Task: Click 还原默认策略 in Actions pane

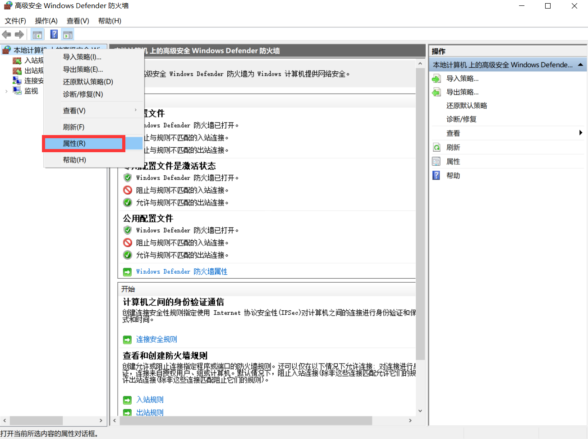Action: (x=467, y=106)
